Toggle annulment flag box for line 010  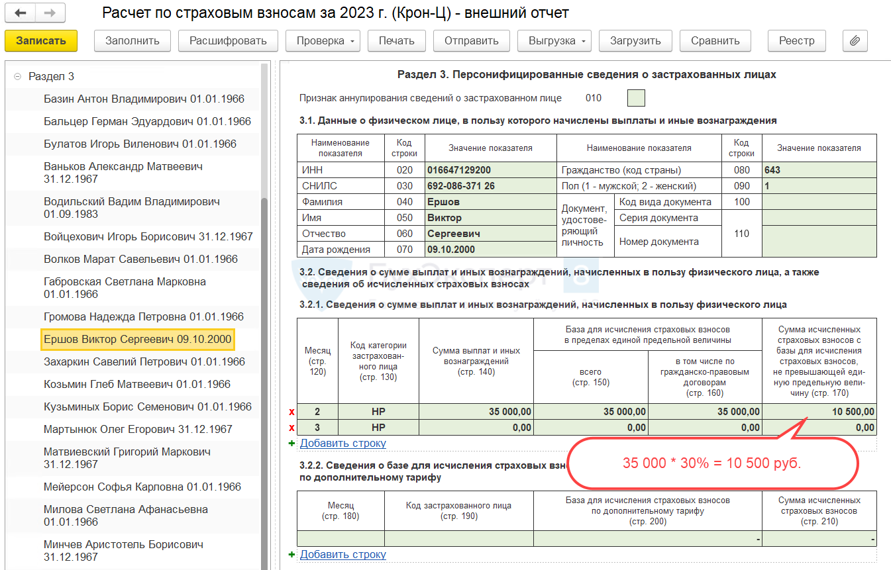tap(635, 98)
